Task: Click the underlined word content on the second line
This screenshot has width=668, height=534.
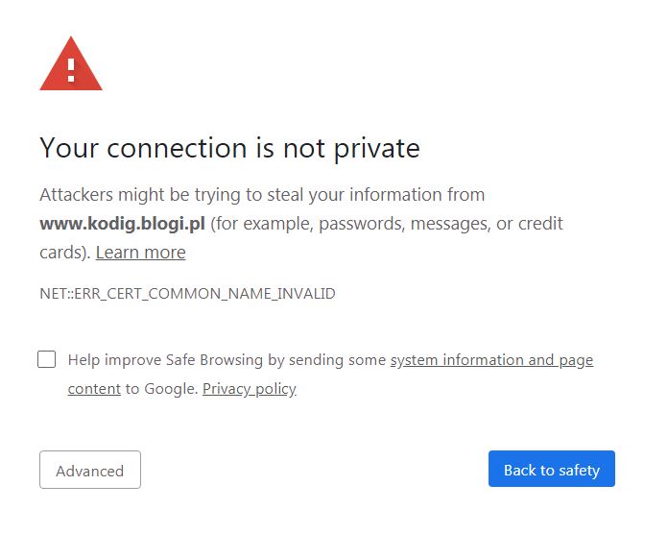Action: [94, 389]
